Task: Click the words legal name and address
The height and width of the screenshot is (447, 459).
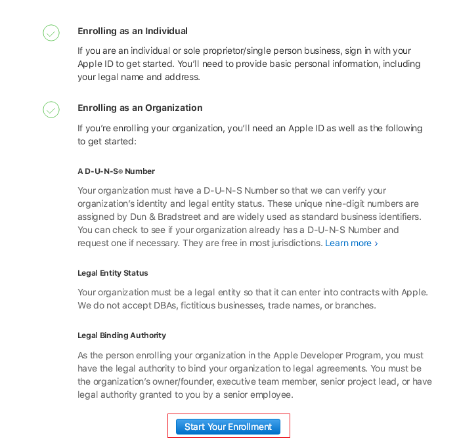Action: click(149, 77)
